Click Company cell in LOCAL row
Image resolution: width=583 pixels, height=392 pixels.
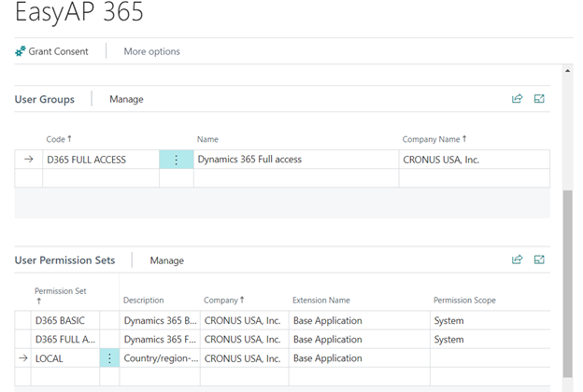point(245,358)
